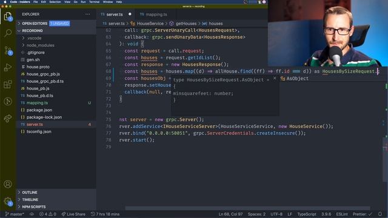Switch to the mapping.ts tab
The height and width of the screenshot is (218, 388).
(156, 15)
